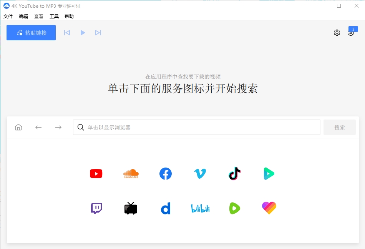Open the Vimeo service icon
The height and width of the screenshot is (249, 365).
coord(200,174)
